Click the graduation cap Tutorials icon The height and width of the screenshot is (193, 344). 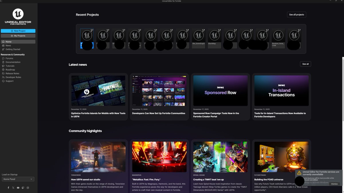coord(3,66)
